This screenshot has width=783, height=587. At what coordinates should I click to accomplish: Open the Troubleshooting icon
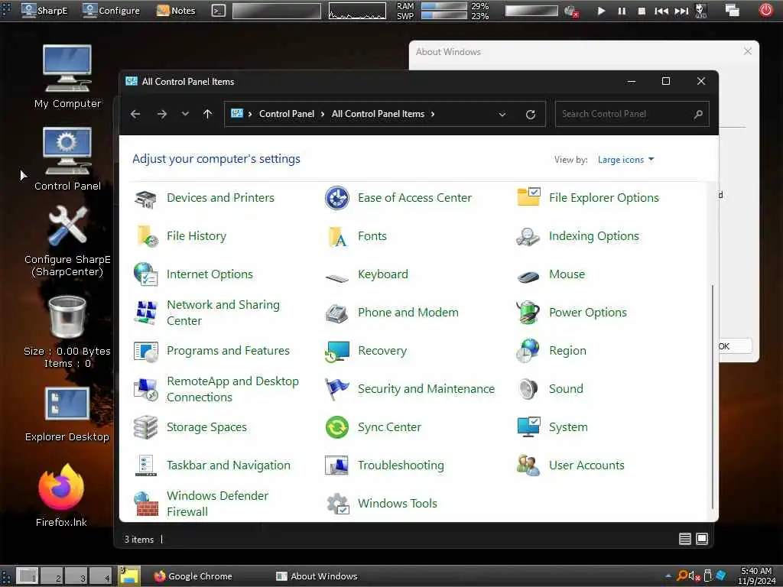(x=337, y=465)
